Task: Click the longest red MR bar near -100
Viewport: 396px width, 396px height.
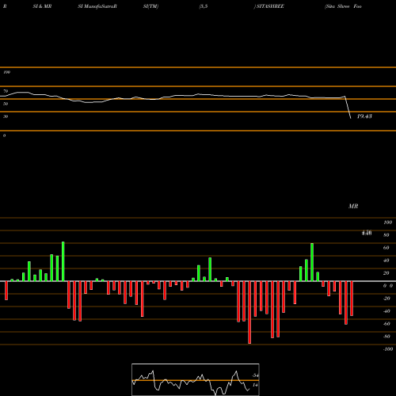Action: [249, 312]
